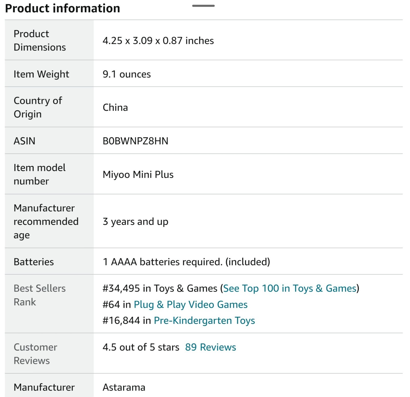Screen dimensions: 410x397
Task: Select the Astarama manufacturer name
Action: pos(124,387)
